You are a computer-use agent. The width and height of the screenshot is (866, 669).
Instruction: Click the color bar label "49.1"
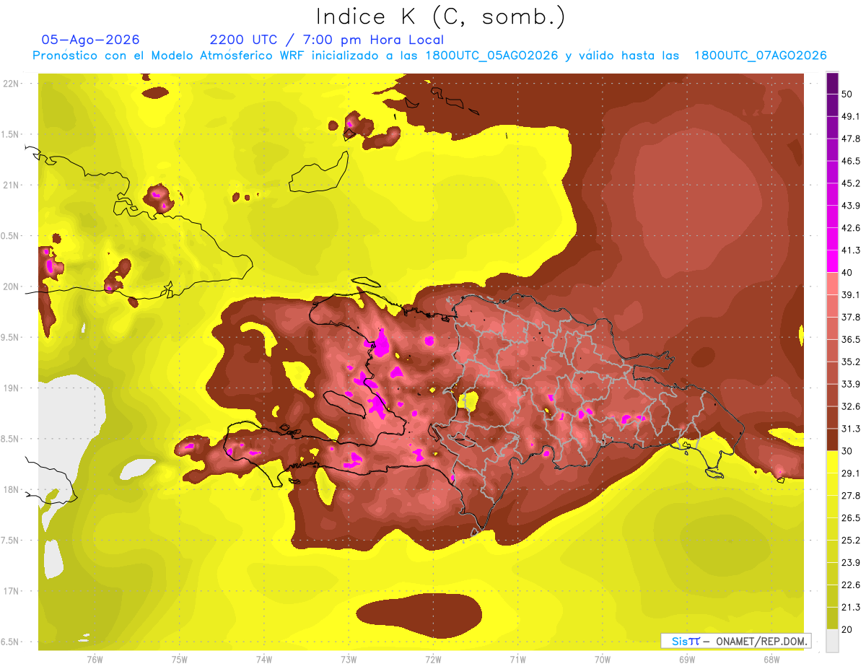coord(851,116)
